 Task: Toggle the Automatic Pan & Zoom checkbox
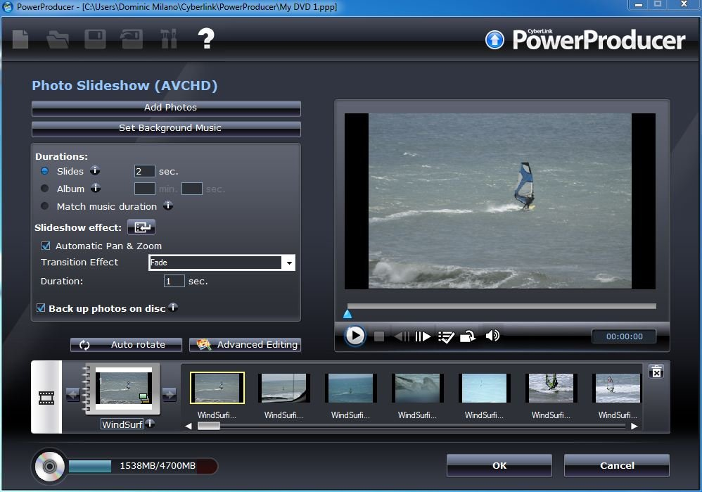coord(46,246)
